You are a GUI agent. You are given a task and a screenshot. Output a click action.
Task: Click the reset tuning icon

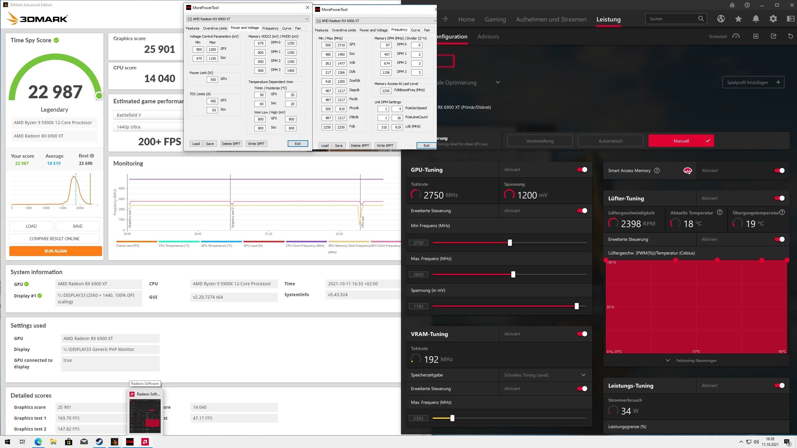[x=790, y=36]
